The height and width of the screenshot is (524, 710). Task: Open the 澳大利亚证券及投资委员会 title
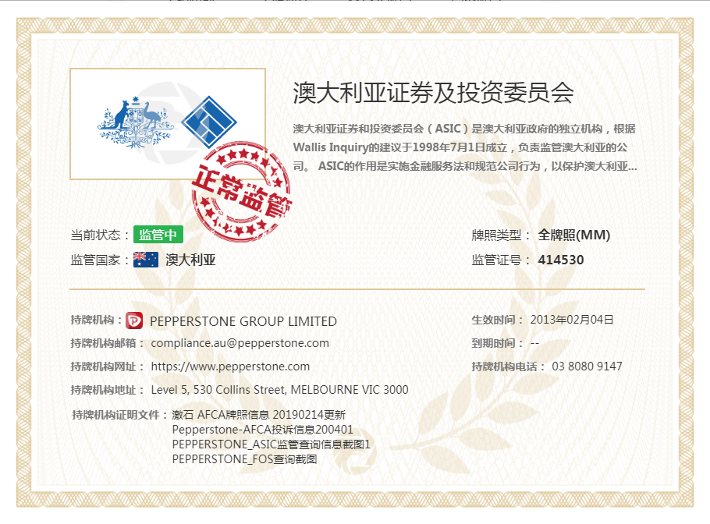point(433,92)
